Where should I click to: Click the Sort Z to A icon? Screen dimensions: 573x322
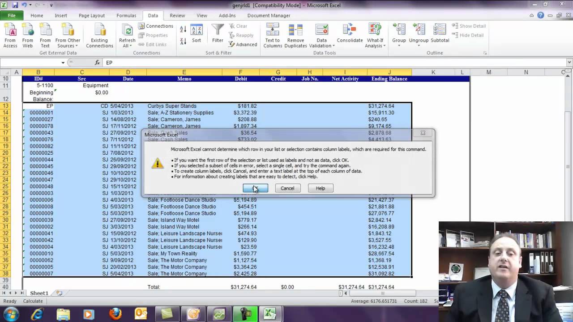[x=183, y=41]
